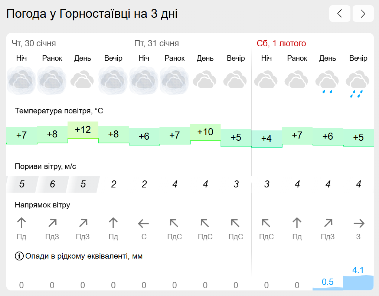Select the Пт, 31 січня day header
Viewport: 379px width, 296px height.
click(156, 43)
